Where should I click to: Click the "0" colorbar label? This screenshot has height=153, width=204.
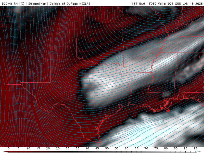click(9, 148)
